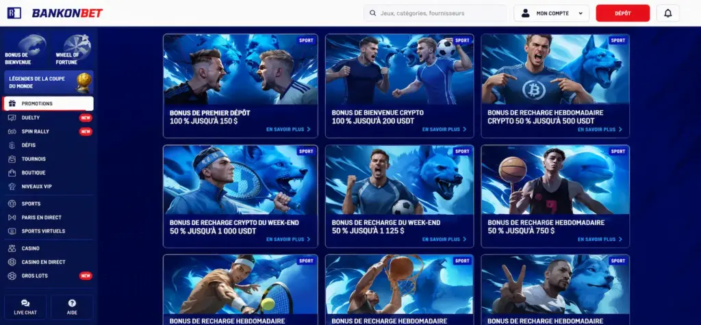
Task: Click text 100 % jusqu'à 150 $
Action: pyautogui.click(x=203, y=121)
